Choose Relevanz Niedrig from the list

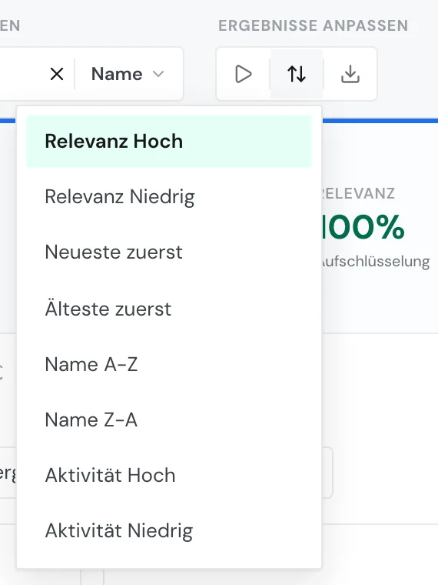(169, 196)
